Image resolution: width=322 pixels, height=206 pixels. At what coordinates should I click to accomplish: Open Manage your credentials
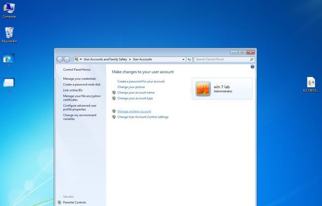(x=79, y=79)
